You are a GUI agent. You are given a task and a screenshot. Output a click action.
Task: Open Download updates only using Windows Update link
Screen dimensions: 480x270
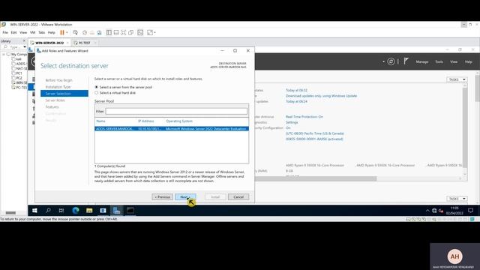pyautogui.click(x=321, y=96)
